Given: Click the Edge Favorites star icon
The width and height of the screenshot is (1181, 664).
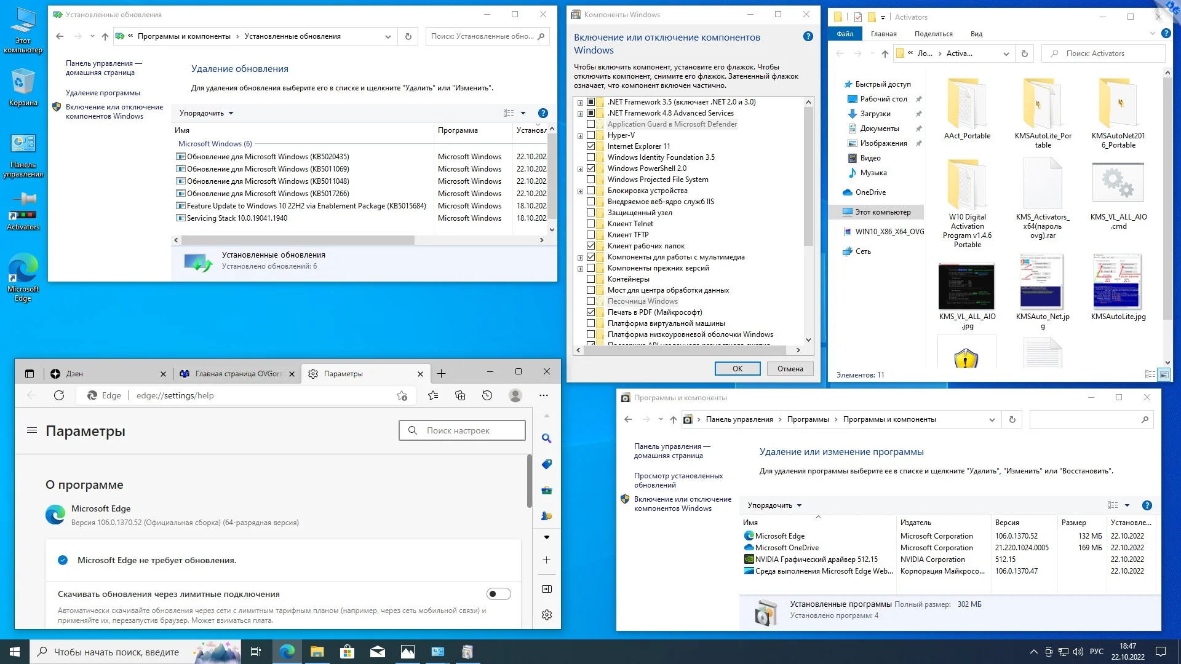Looking at the screenshot, I should (x=433, y=395).
